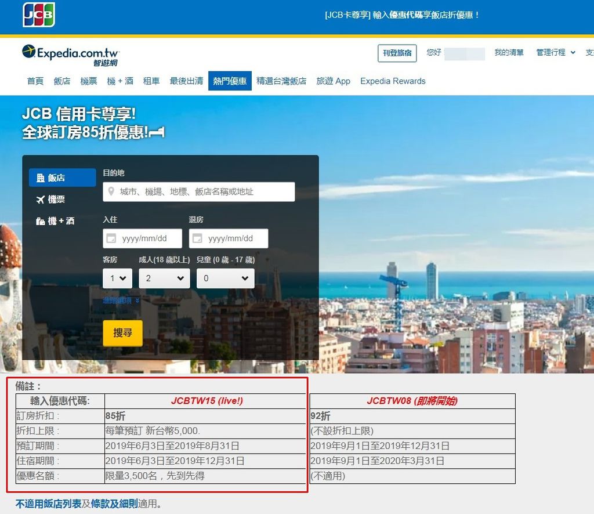Click the 您好 greeting text
Image resolution: width=594 pixels, height=514 pixels.
point(434,52)
